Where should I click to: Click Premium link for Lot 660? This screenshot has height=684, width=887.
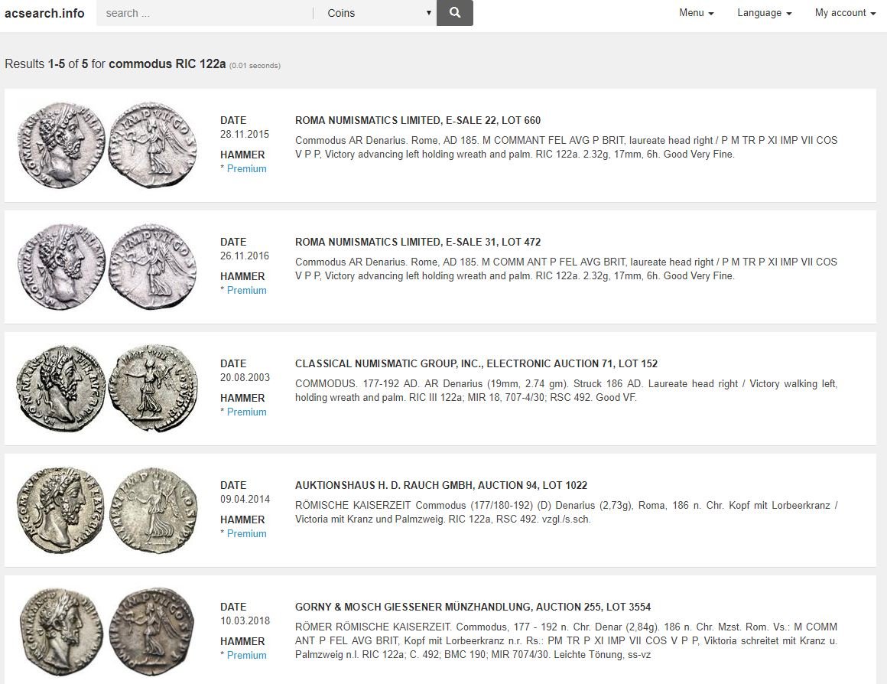click(246, 169)
